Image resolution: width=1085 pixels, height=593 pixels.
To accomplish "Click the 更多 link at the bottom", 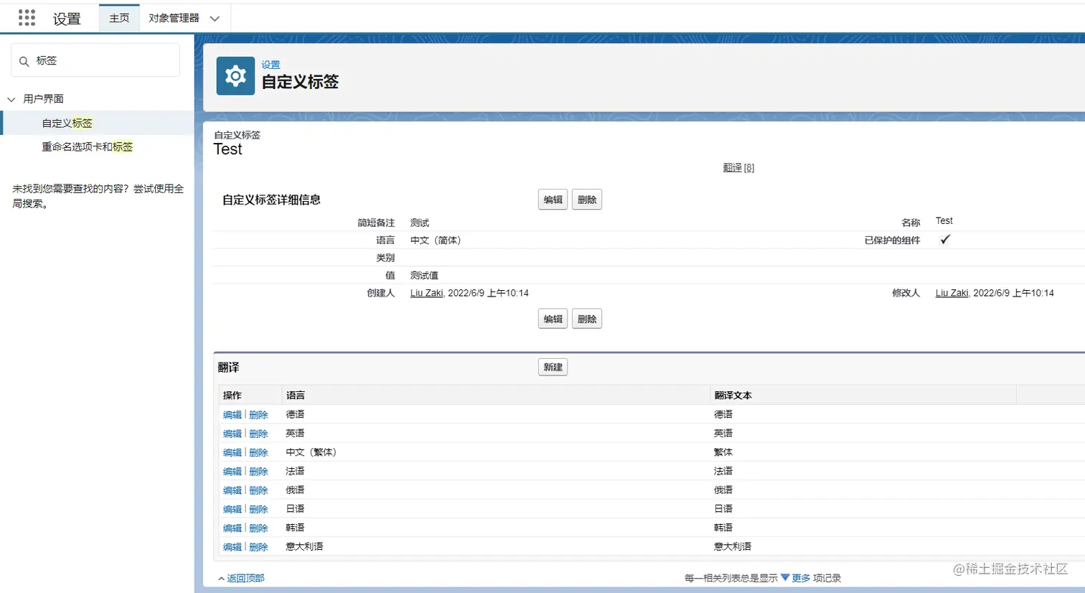I will point(801,578).
